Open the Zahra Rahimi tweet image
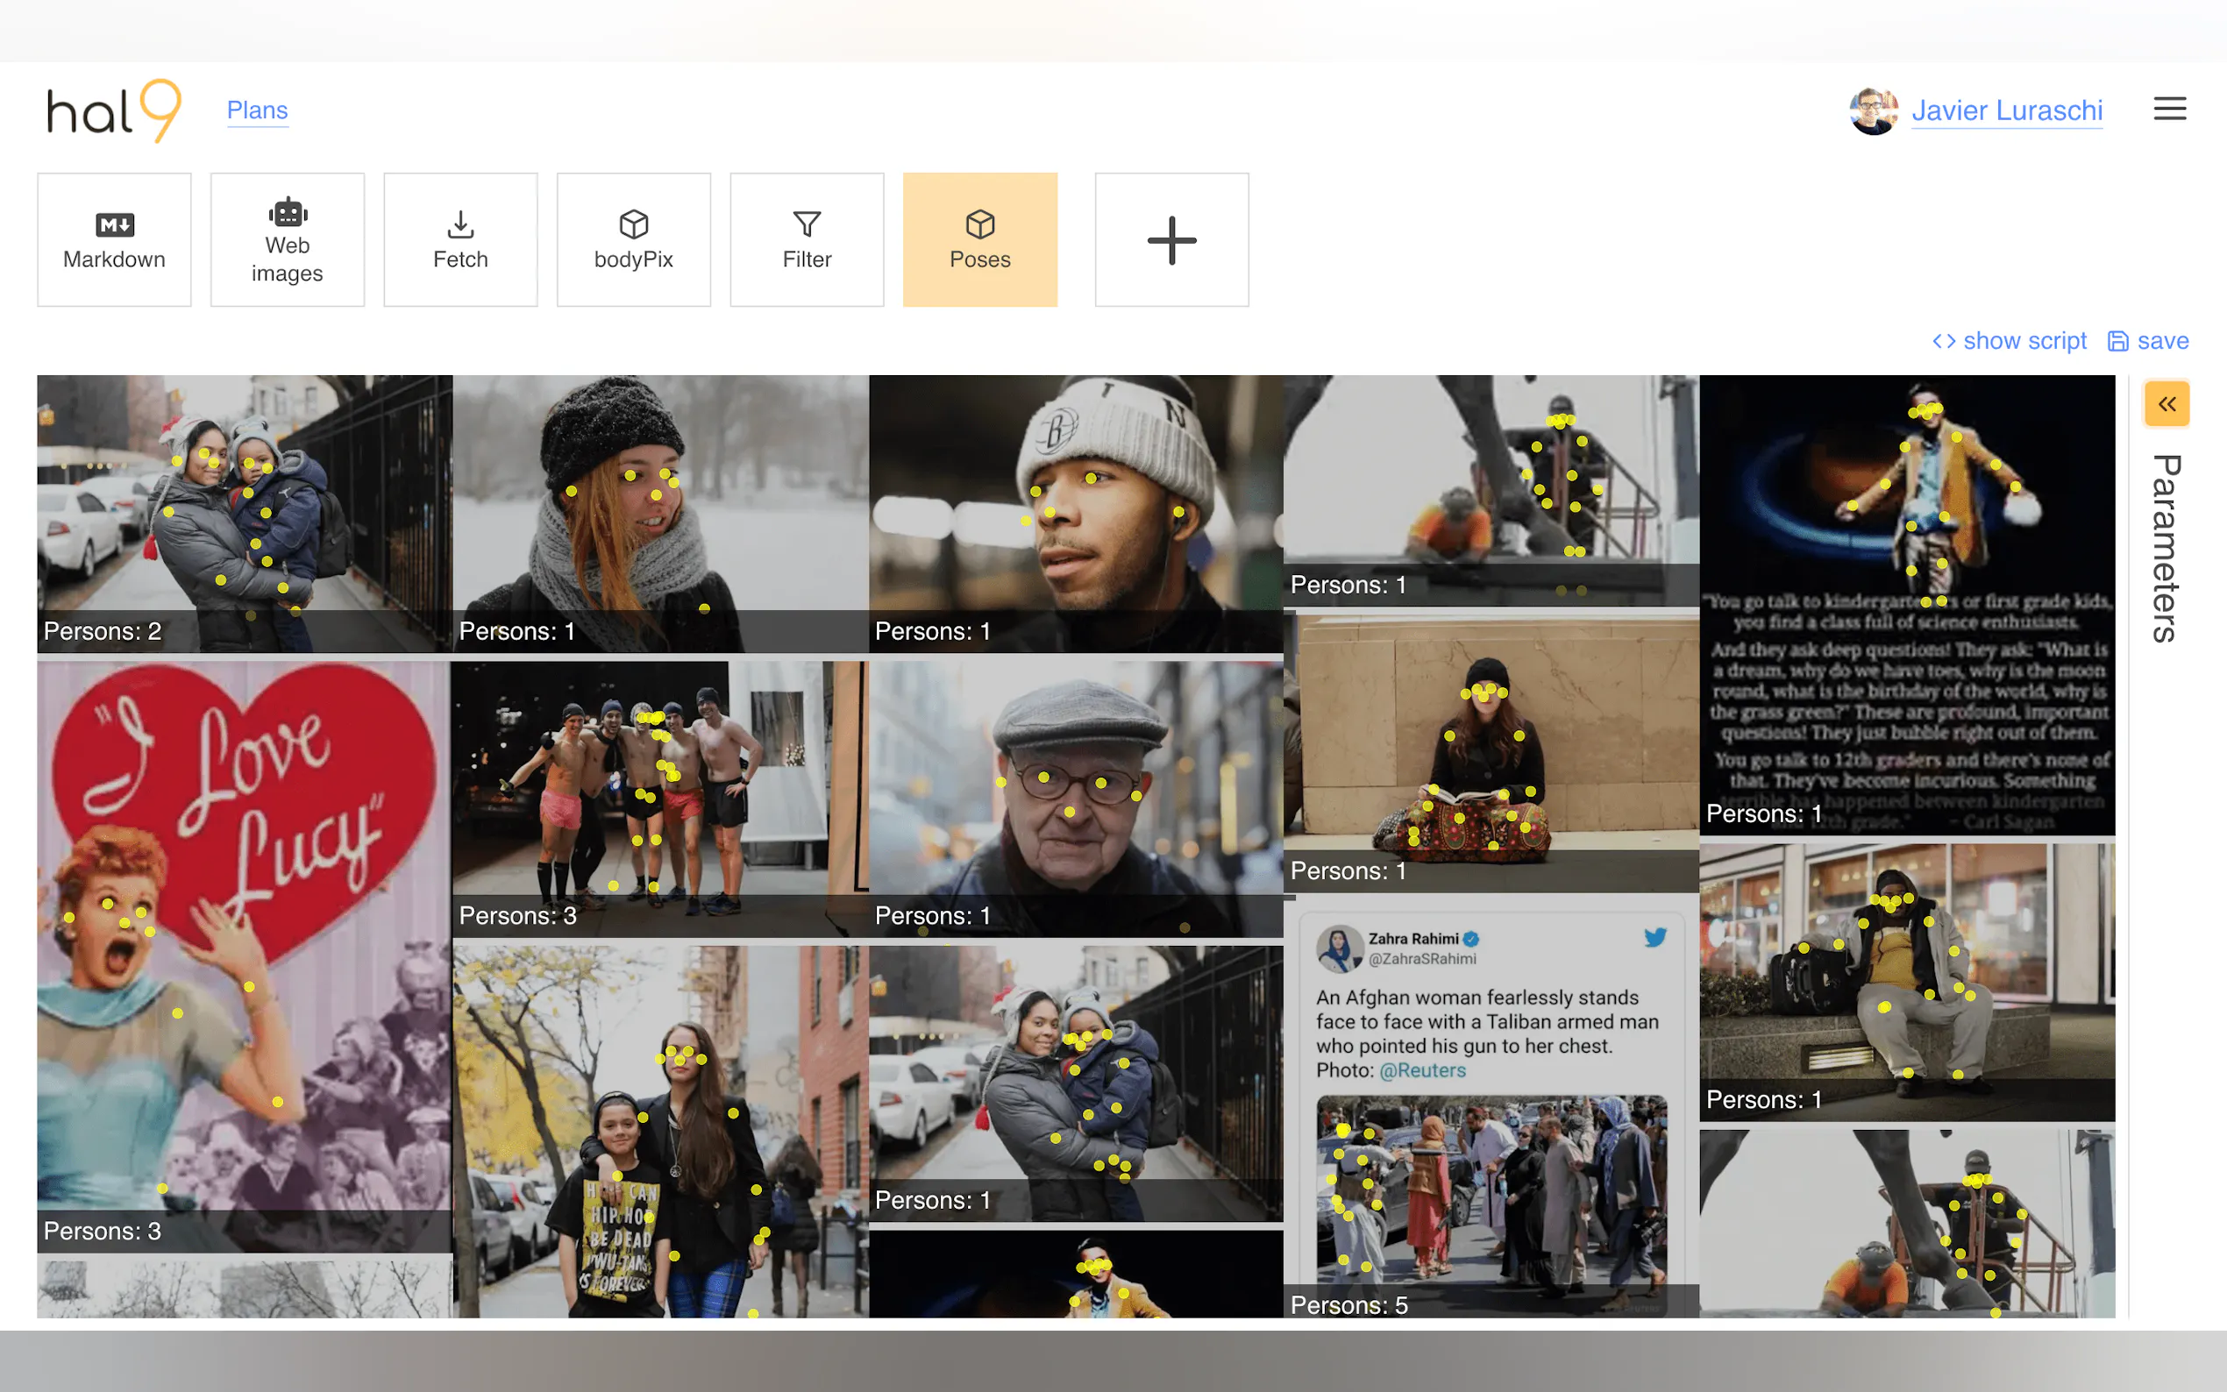The width and height of the screenshot is (2227, 1392). click(1490, 1104)
